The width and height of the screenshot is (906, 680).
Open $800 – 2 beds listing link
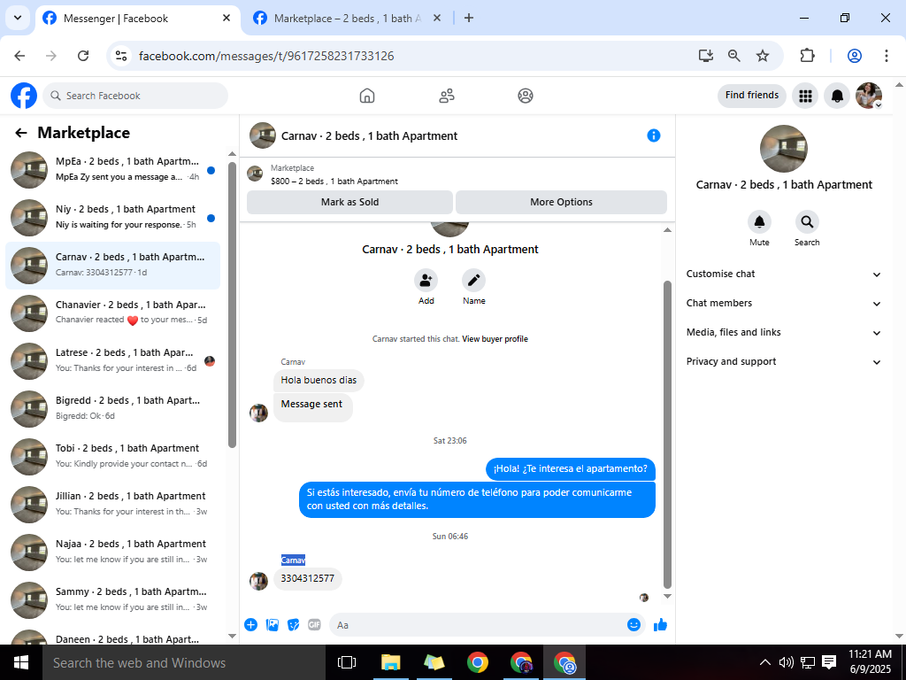(x=334, y=181)
